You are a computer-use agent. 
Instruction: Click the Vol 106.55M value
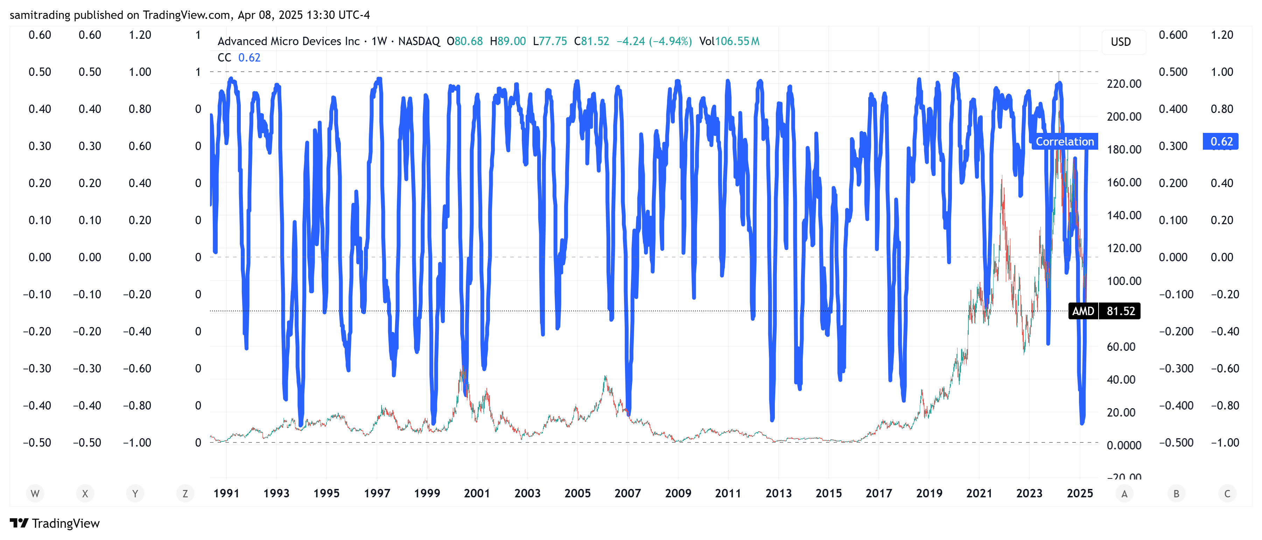[729, 41]
